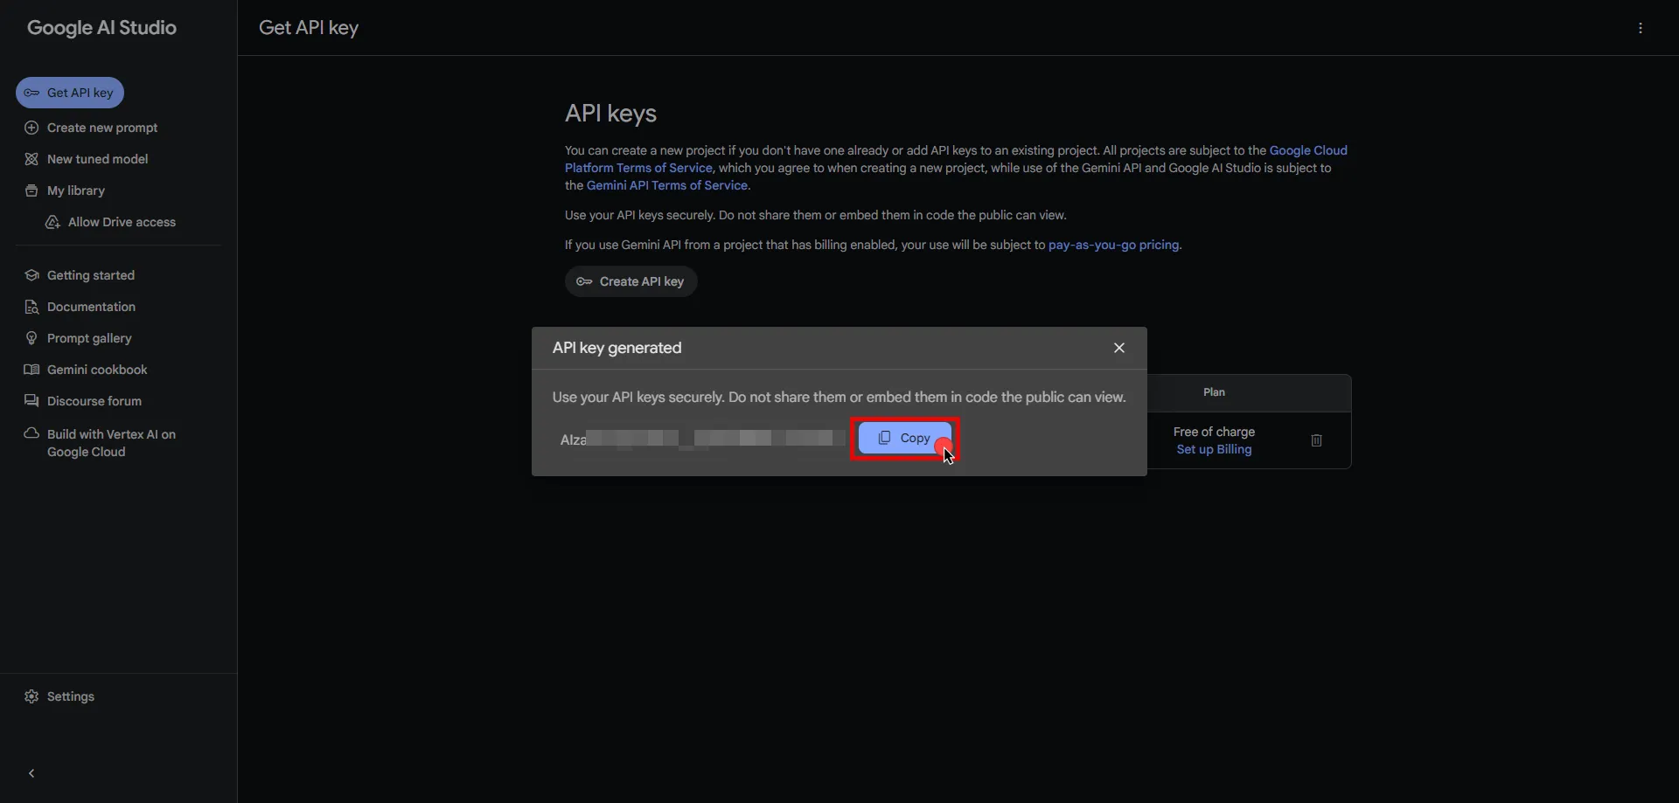Open the Discourse forum entry
Screen dimensions: 1679x803
pos(93,401)
